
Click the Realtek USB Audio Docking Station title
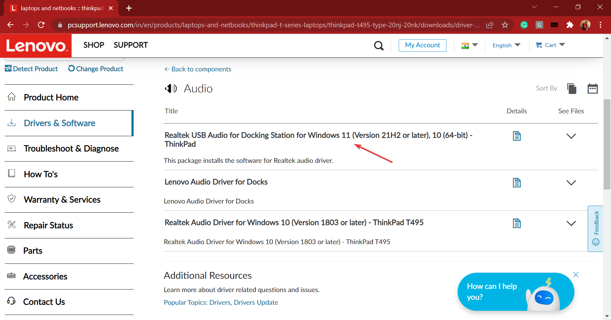point(318,140)
